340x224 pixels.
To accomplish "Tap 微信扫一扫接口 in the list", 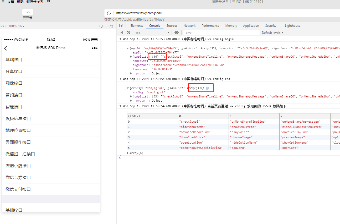I will tap(51, 154).
